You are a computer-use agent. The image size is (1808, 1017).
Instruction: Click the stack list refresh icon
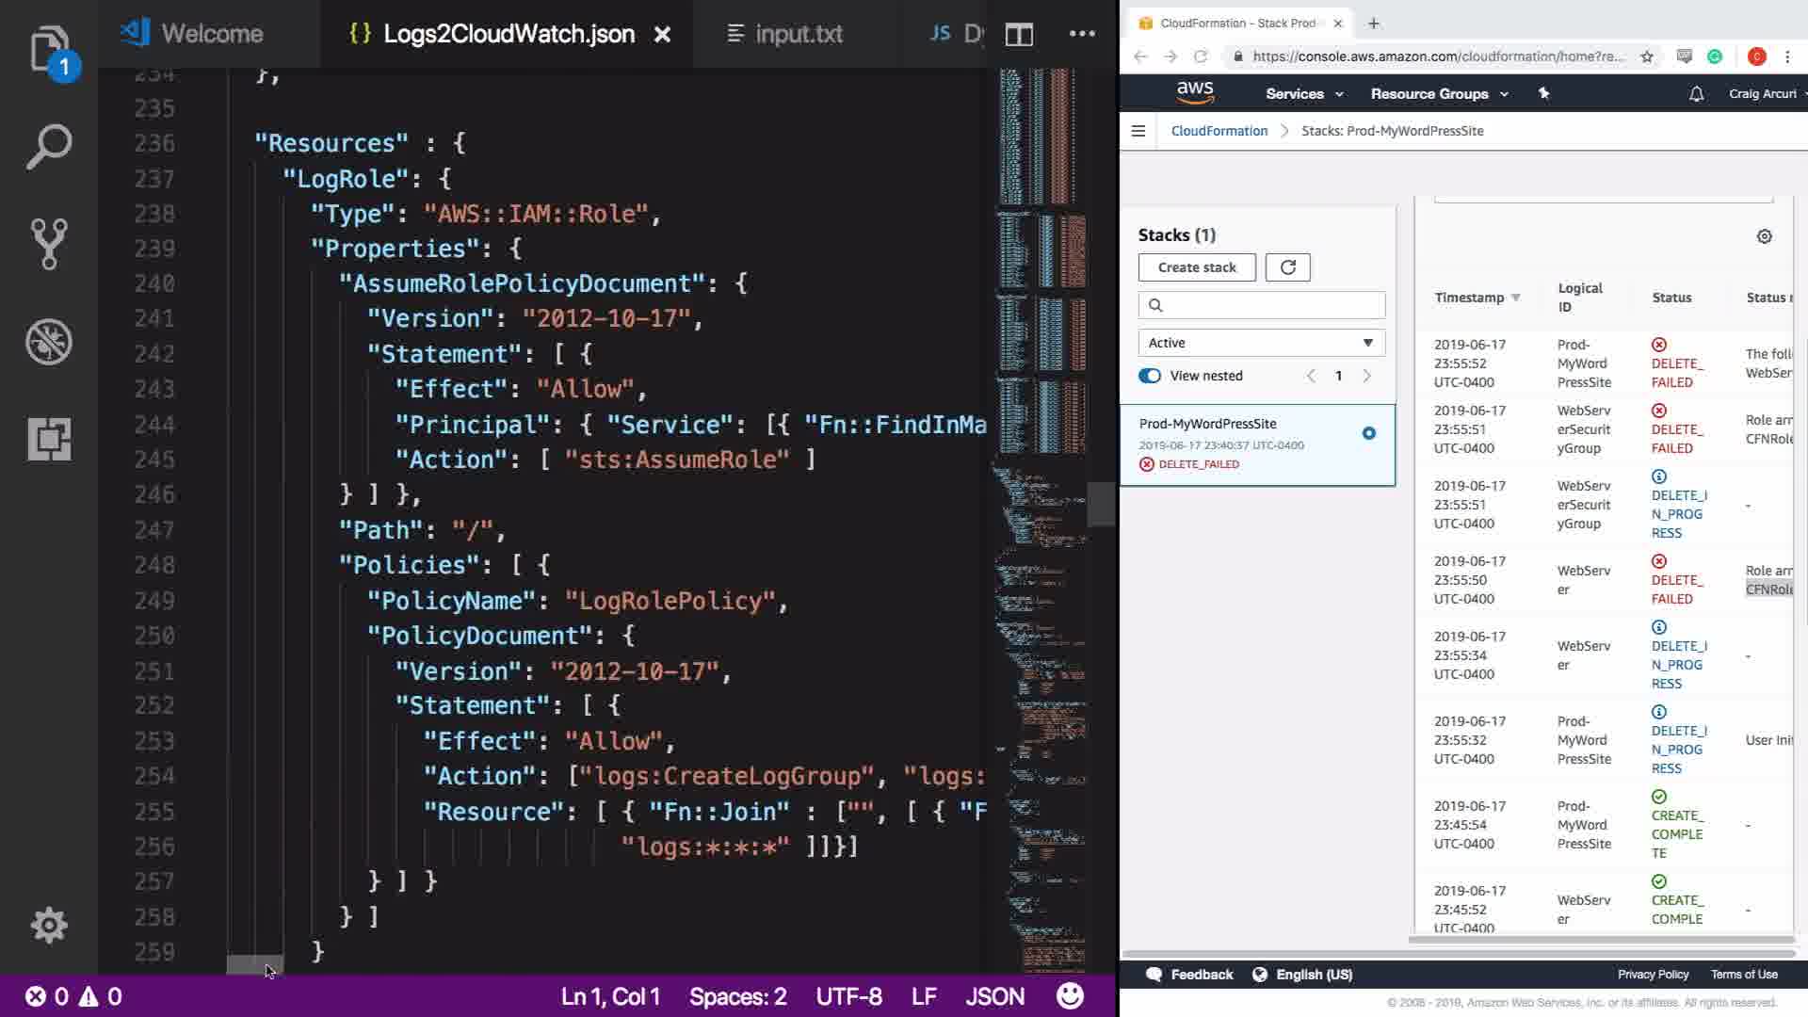coord(1287,267)
